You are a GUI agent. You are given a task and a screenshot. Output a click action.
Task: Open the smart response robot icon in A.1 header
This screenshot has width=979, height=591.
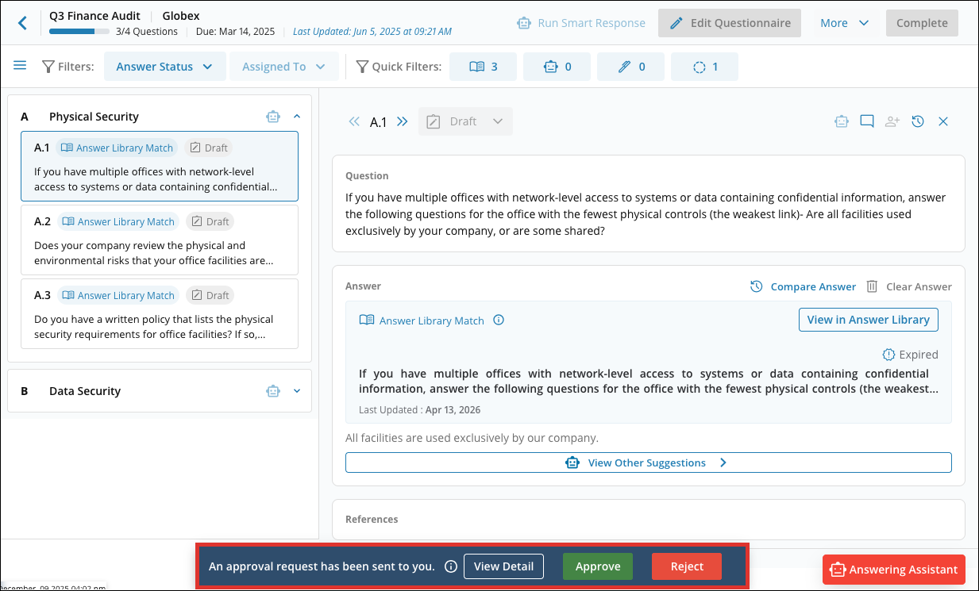pyautogui.click(x=841, y=121)
